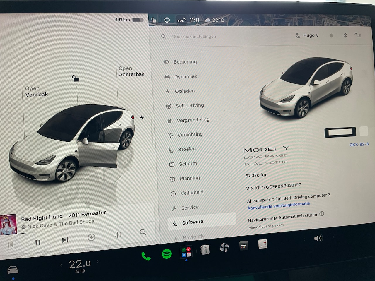
Task: Tap the dashcam circle icon in status bar
Action: [167, 20]
